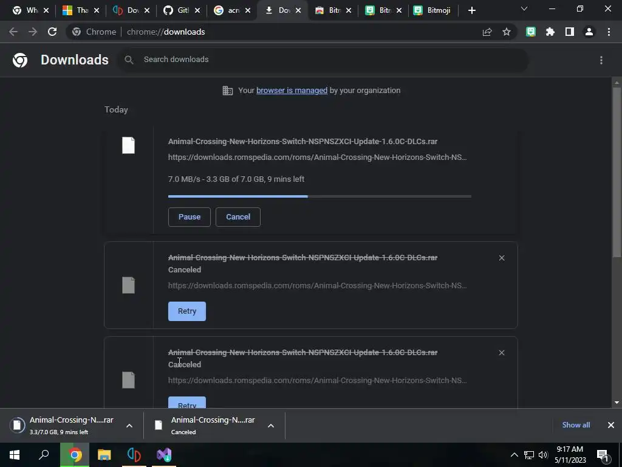
Task: Click the active download's file name
Action: [302, 141]
